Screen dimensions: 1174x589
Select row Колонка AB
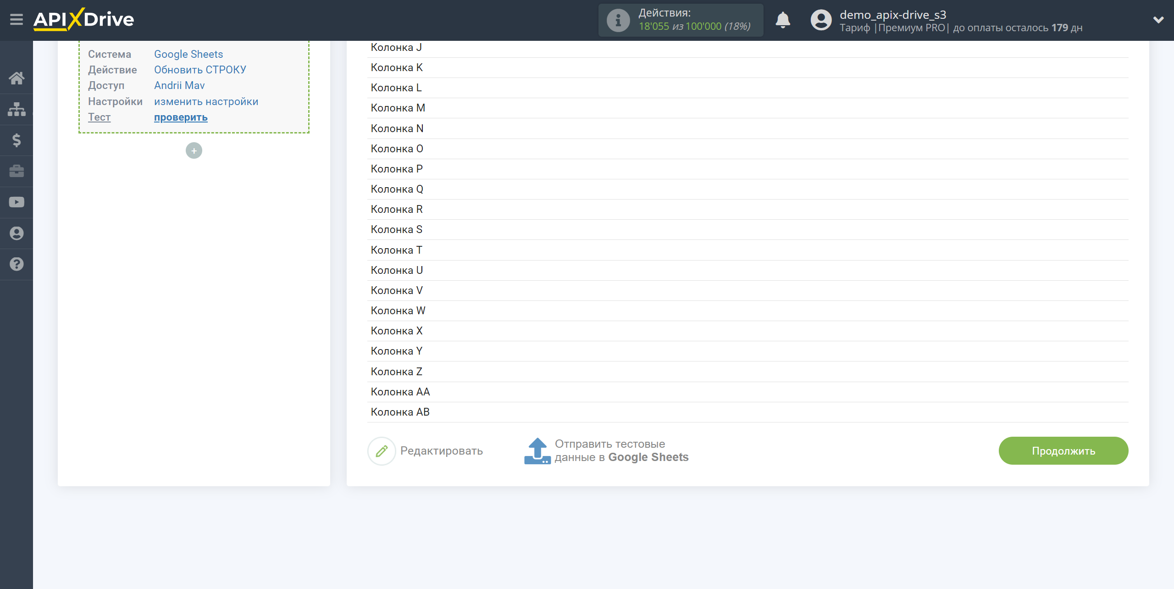click(x=748, y=412)
